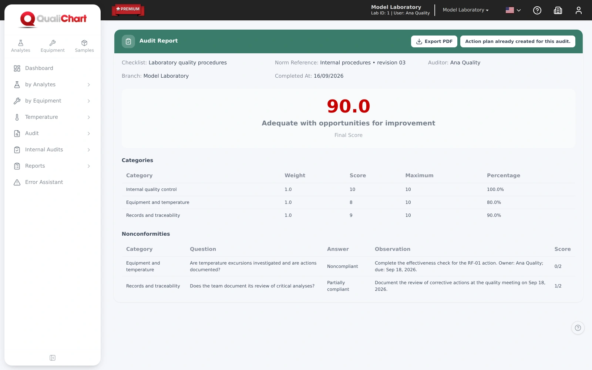Screen dimensions: 592x370
Task: Select the by Analytes sidebar item
Action: pyautogui.click(x=53, y=85)
